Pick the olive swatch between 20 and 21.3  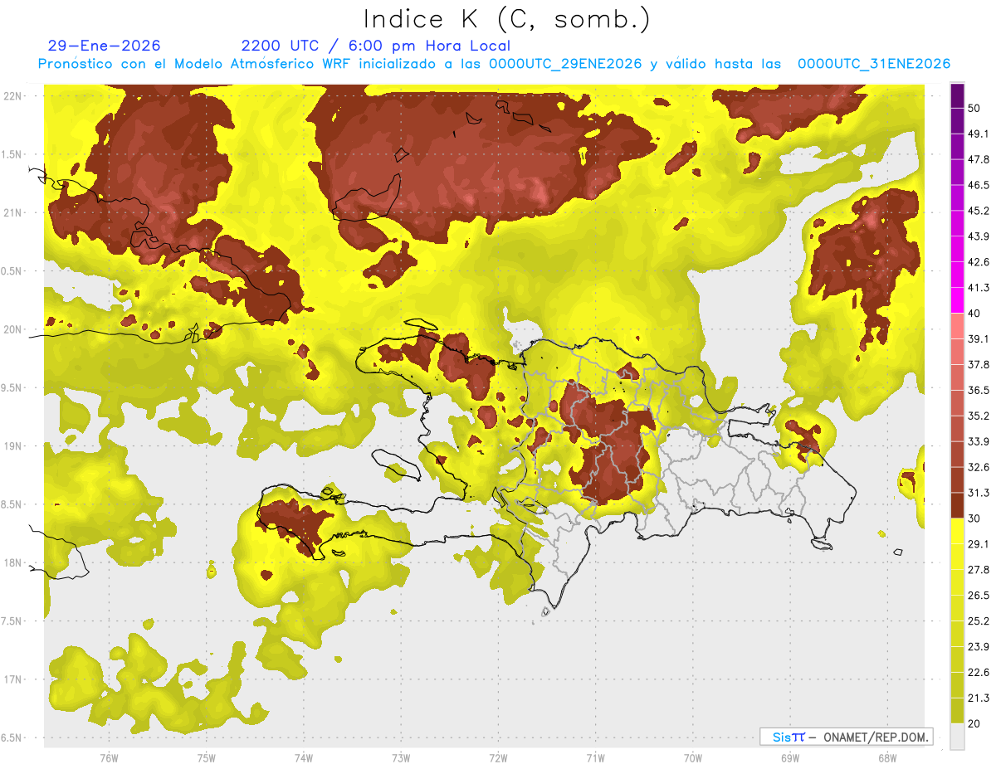[x=957, y=710]
